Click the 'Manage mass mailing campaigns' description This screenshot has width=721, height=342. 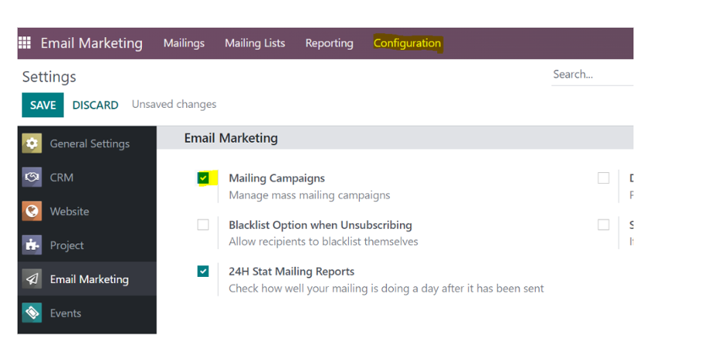(x=309, y=195)
